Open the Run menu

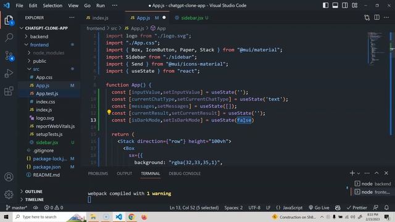point(101,6)
